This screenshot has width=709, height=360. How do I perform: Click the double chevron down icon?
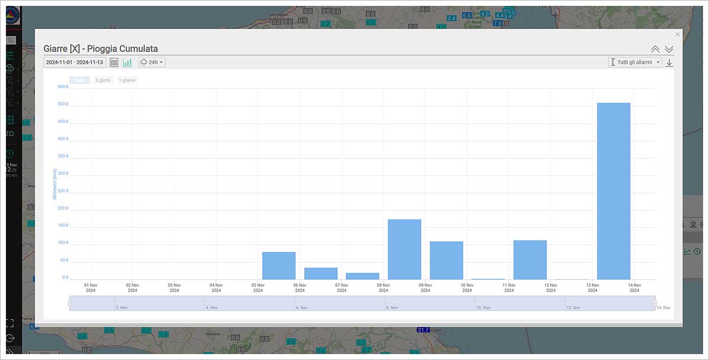tap(669, 49)
